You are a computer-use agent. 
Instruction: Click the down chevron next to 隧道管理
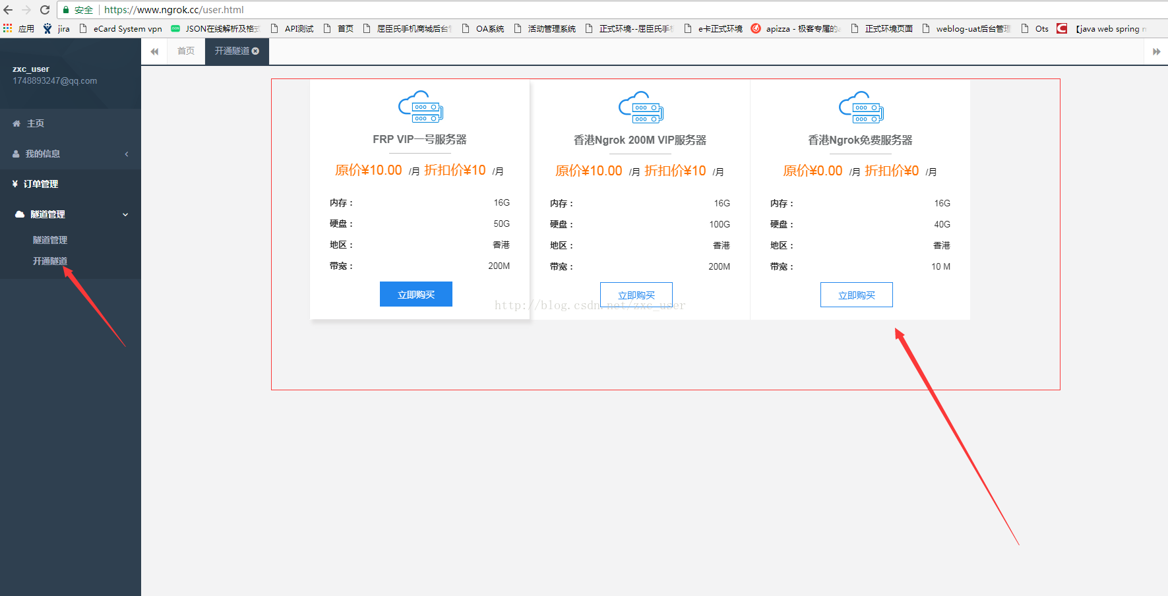click(125, 214)
